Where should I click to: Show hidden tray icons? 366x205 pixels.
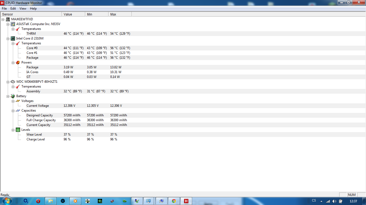pos(321,201)
